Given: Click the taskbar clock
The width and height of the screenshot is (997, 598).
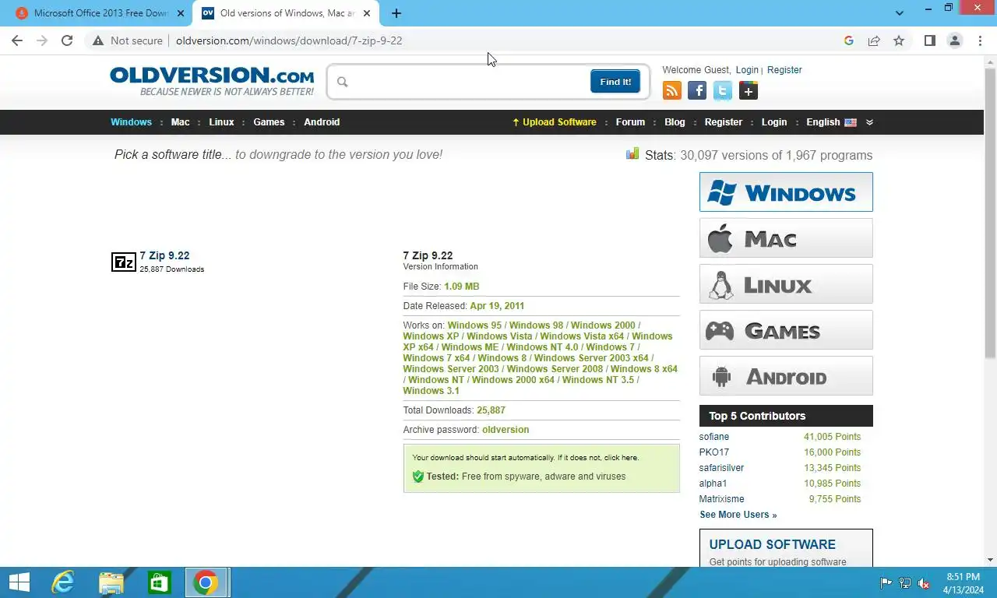Looking at the screenshot, I should [963, 583].
